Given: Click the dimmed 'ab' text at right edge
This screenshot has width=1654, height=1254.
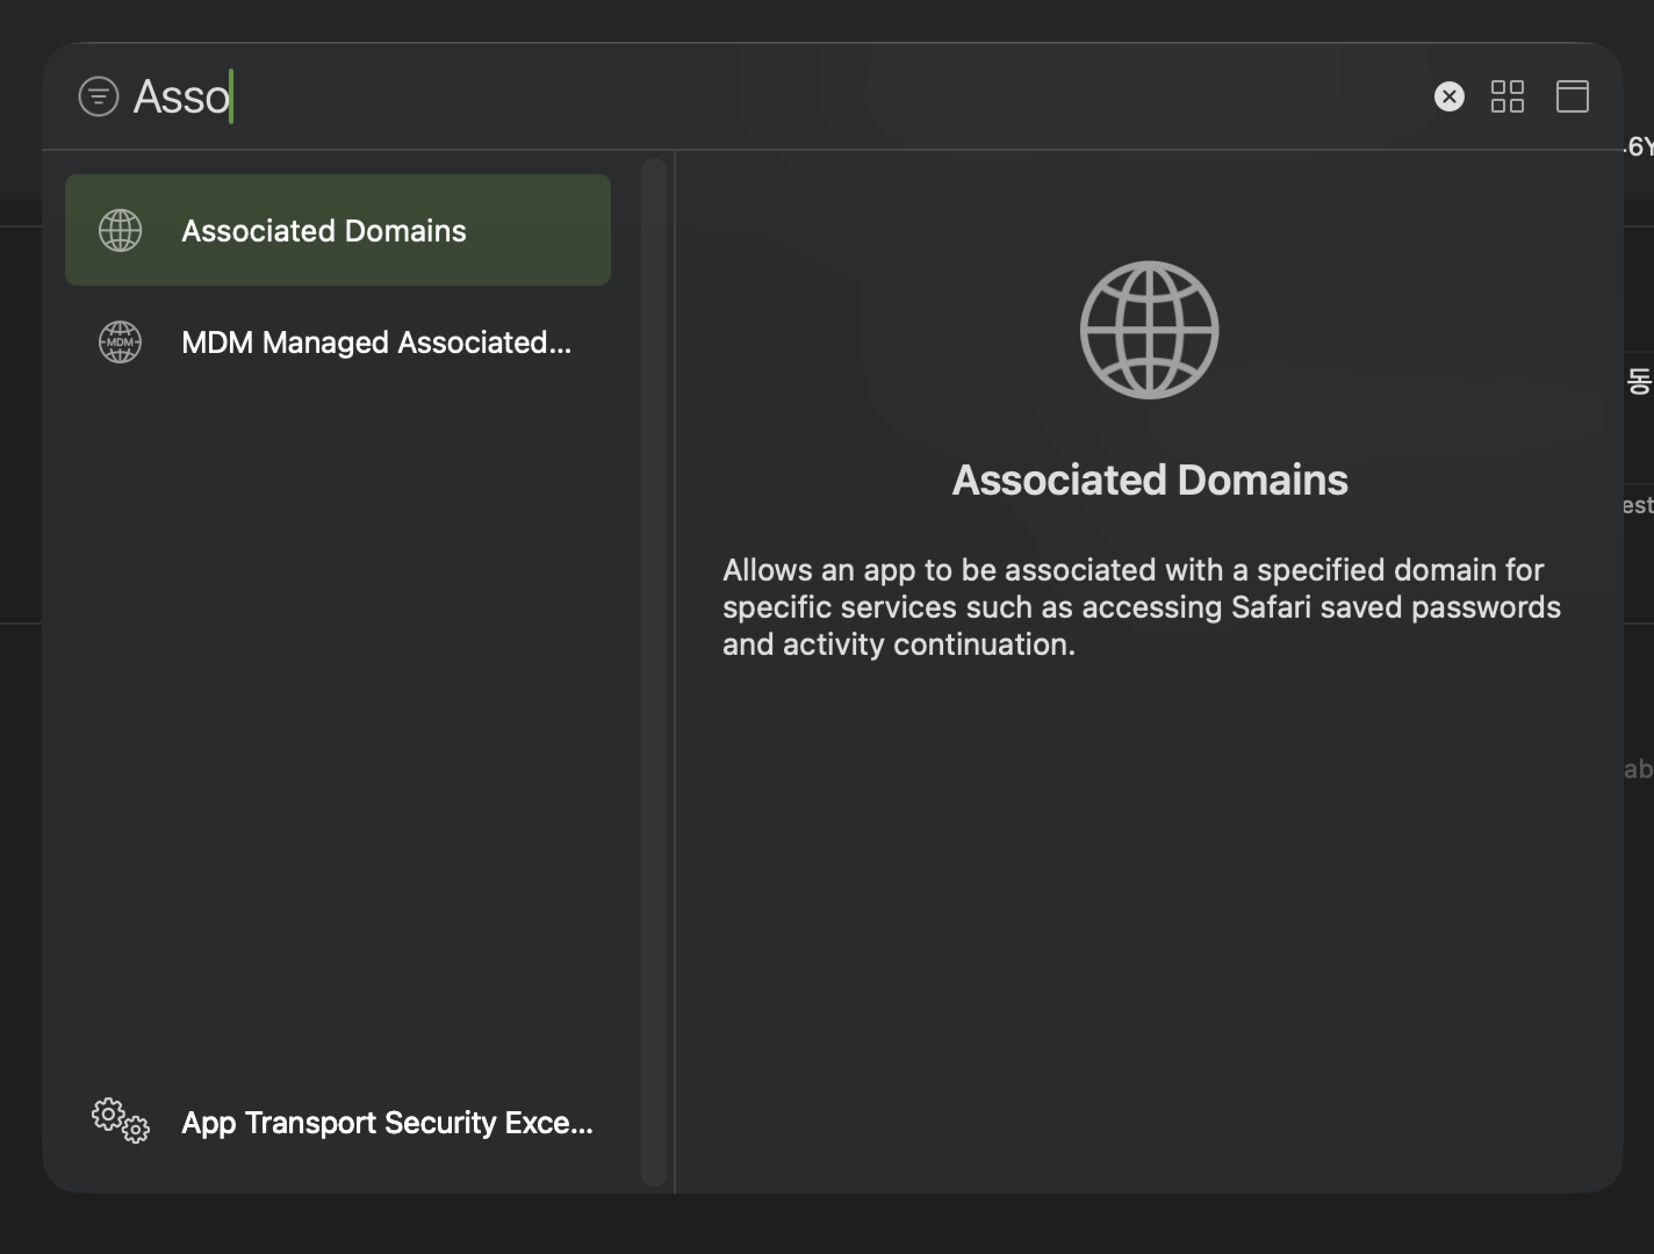Looking at the screenshot, I should click(x=1639, y=768).
